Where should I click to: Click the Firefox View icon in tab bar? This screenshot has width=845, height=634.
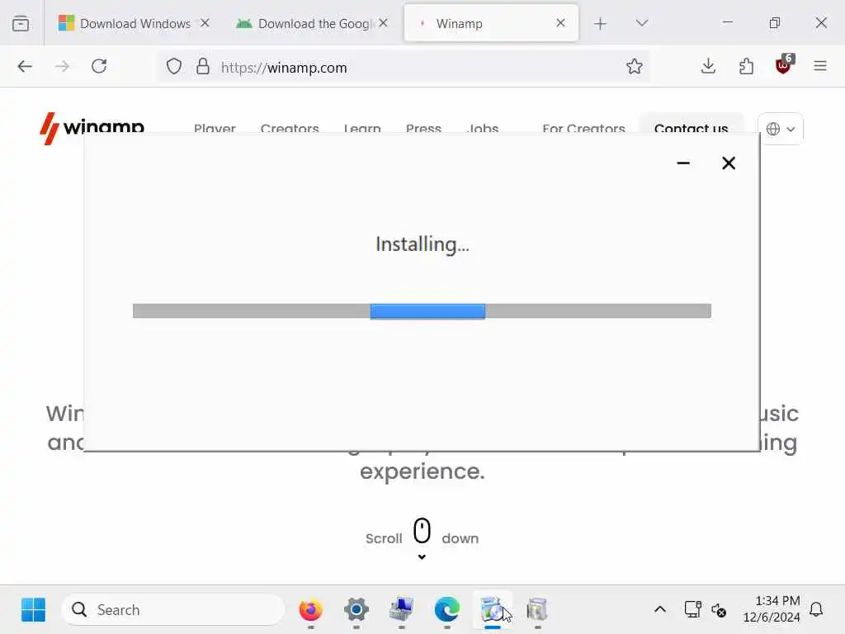pyautogui.click(x=21, y=23)
